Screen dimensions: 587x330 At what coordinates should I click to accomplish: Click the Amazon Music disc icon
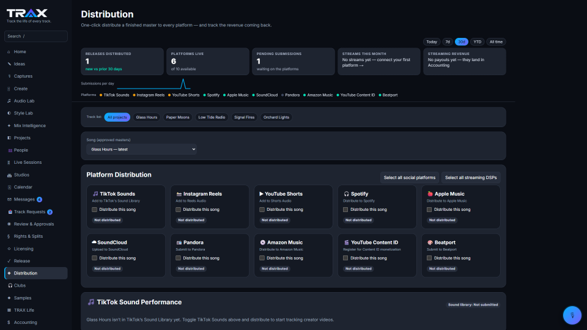(262, 243)
